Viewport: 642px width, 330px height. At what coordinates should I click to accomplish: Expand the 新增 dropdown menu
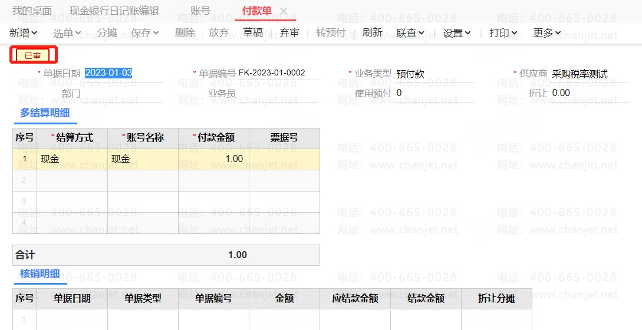coord(24,33)
